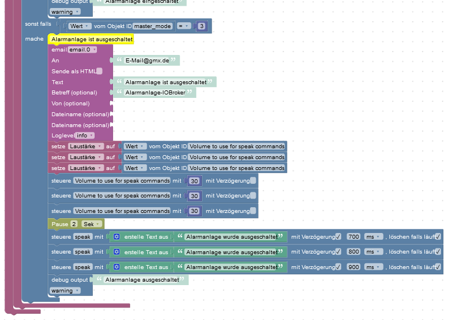Edit the delay value 700
Viewport: 449px width, 320px height.
pos(354,237)
